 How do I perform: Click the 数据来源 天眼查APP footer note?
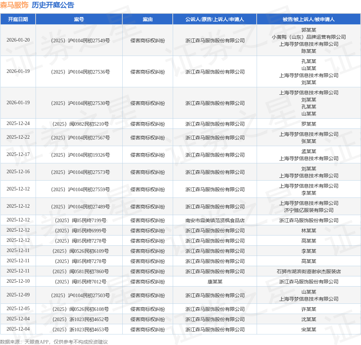(x=54, y=341)
